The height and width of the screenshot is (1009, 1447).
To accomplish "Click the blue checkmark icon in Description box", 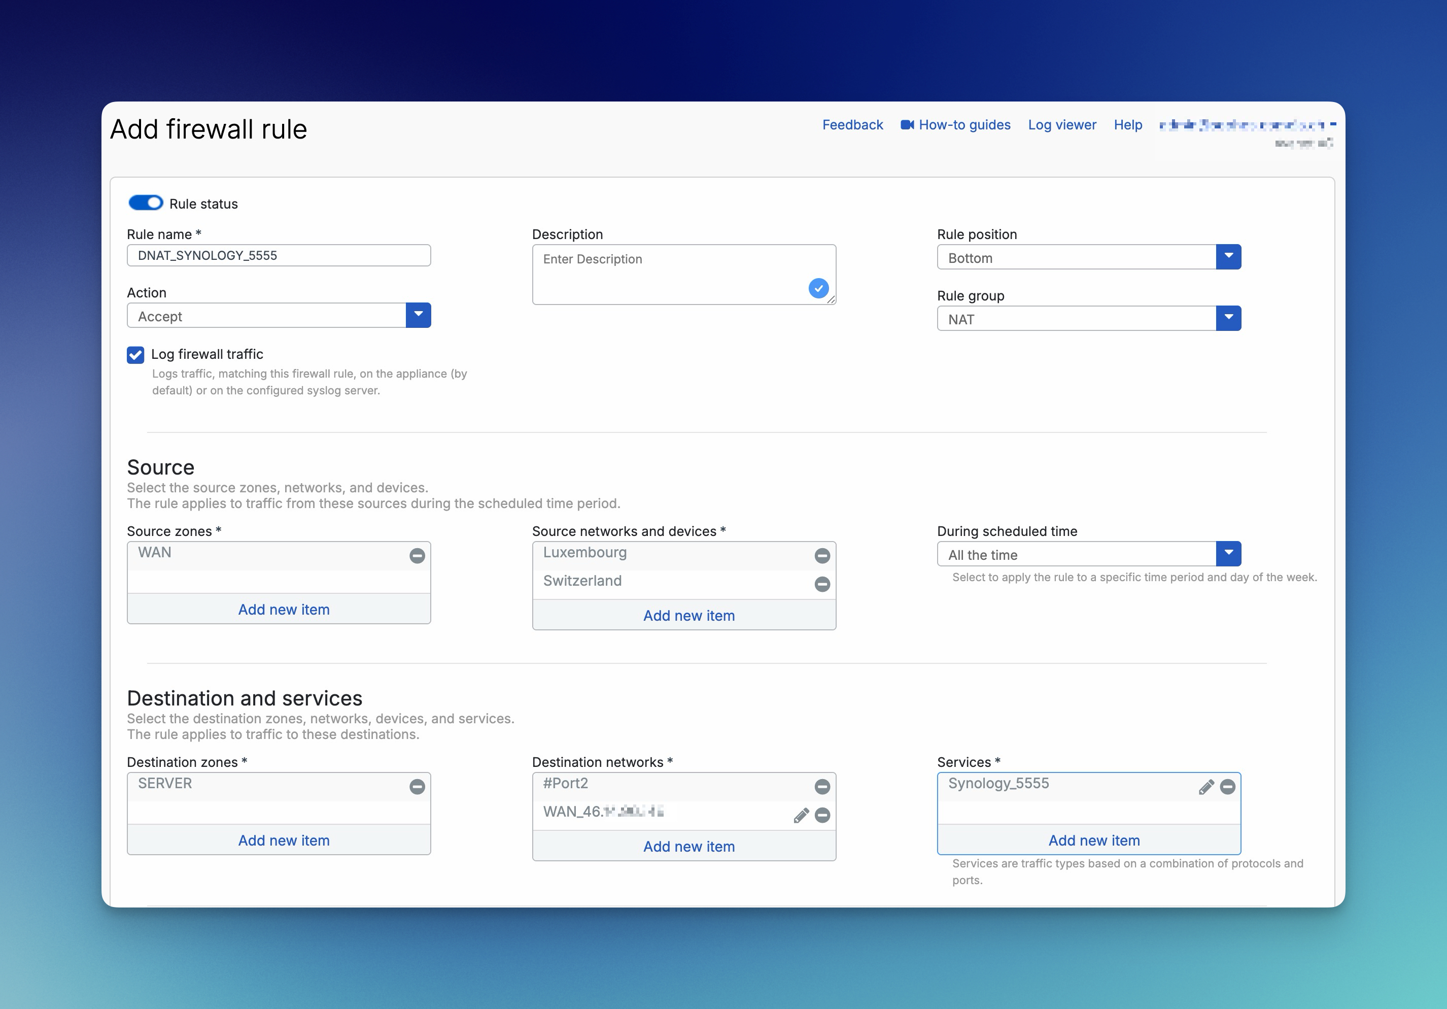I will click(818, 288).
